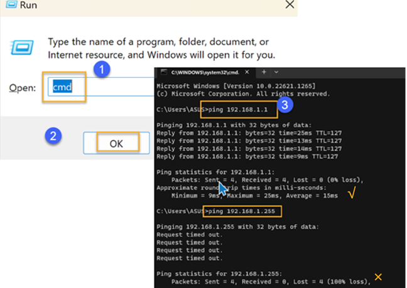Select the cmd.exe terminal tab
407x288 pixels.
pos(205,72)
